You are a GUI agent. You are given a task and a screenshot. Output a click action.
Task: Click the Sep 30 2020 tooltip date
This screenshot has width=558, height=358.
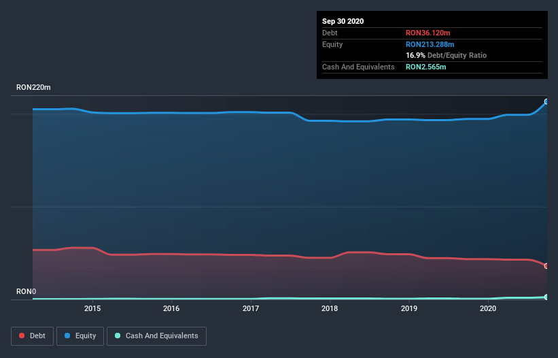(x=343, y=21)
